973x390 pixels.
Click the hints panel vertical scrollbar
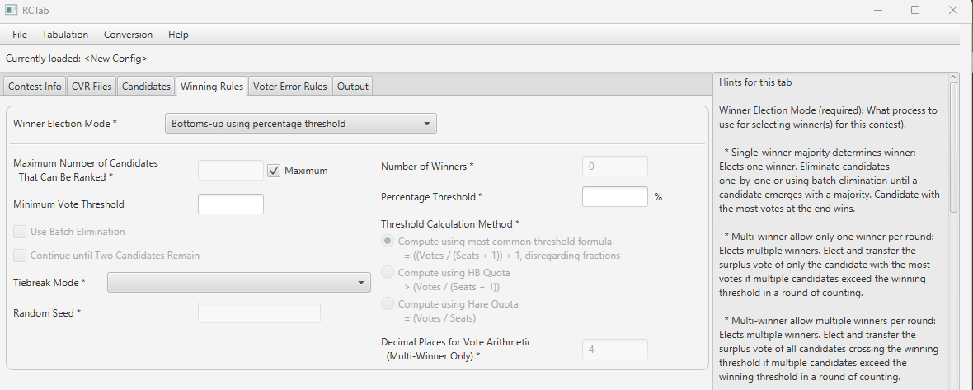[954, 148]
